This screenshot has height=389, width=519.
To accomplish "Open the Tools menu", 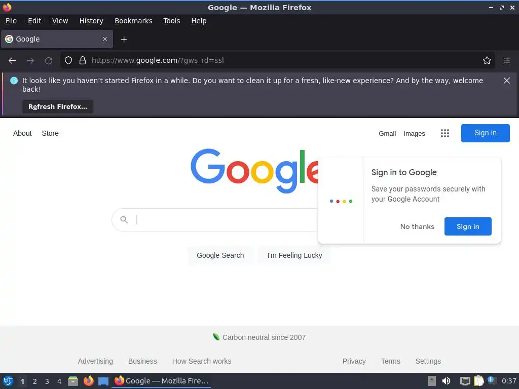I will [171, 21].
